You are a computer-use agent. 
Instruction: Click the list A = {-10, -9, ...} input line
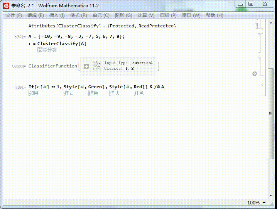pos(76,37)
